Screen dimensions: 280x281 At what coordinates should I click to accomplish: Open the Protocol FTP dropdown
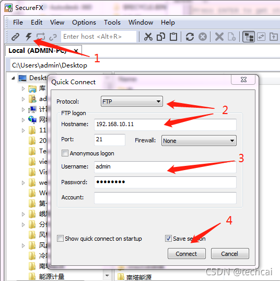pyautogui.click(x=132, y=102)
